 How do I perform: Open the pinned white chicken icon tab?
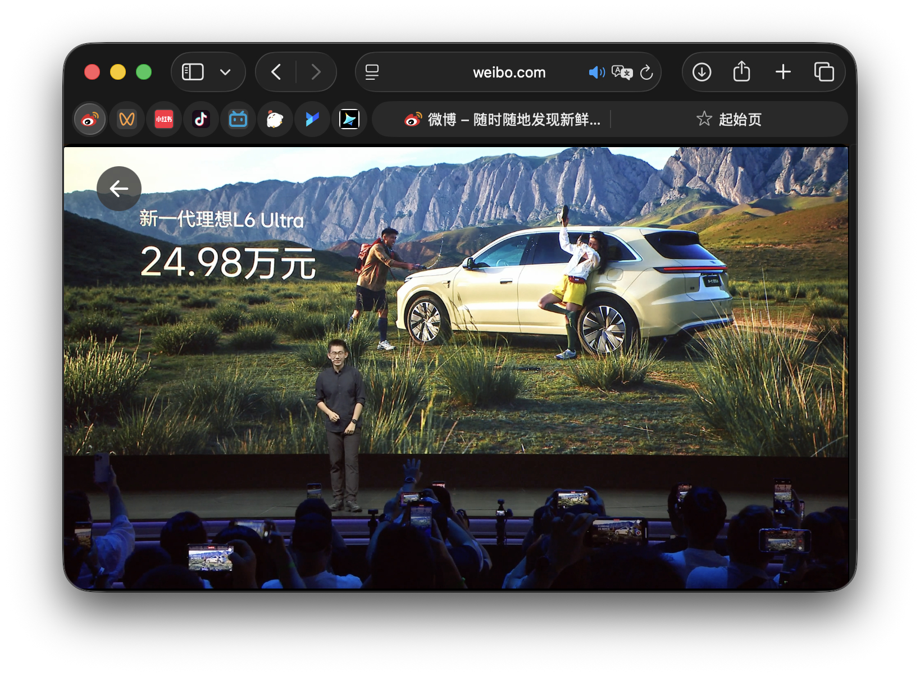tap(275, 119)
